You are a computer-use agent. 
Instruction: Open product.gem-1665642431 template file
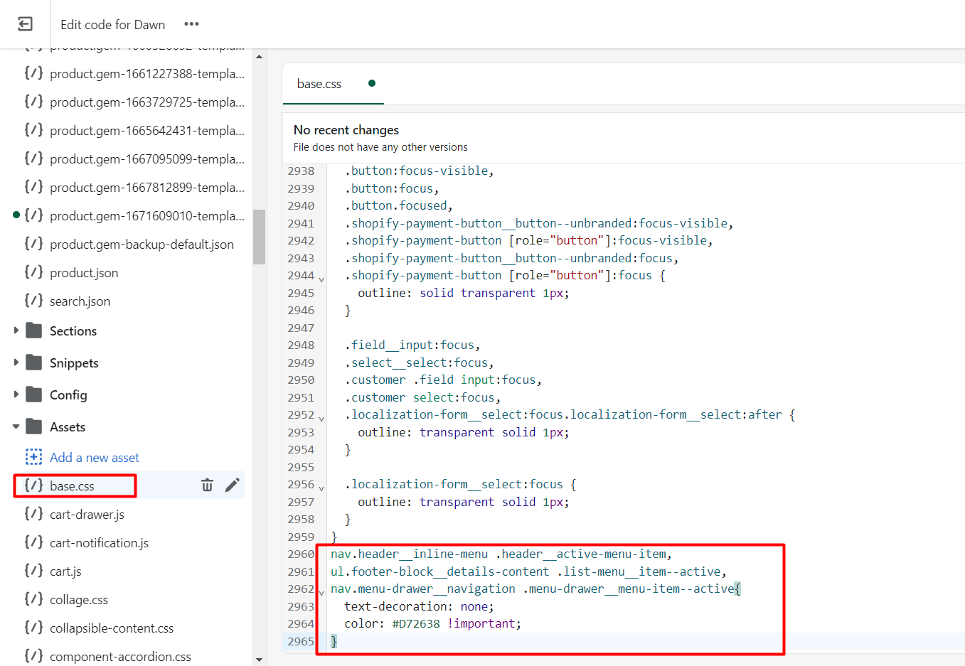tap(147, 130)
